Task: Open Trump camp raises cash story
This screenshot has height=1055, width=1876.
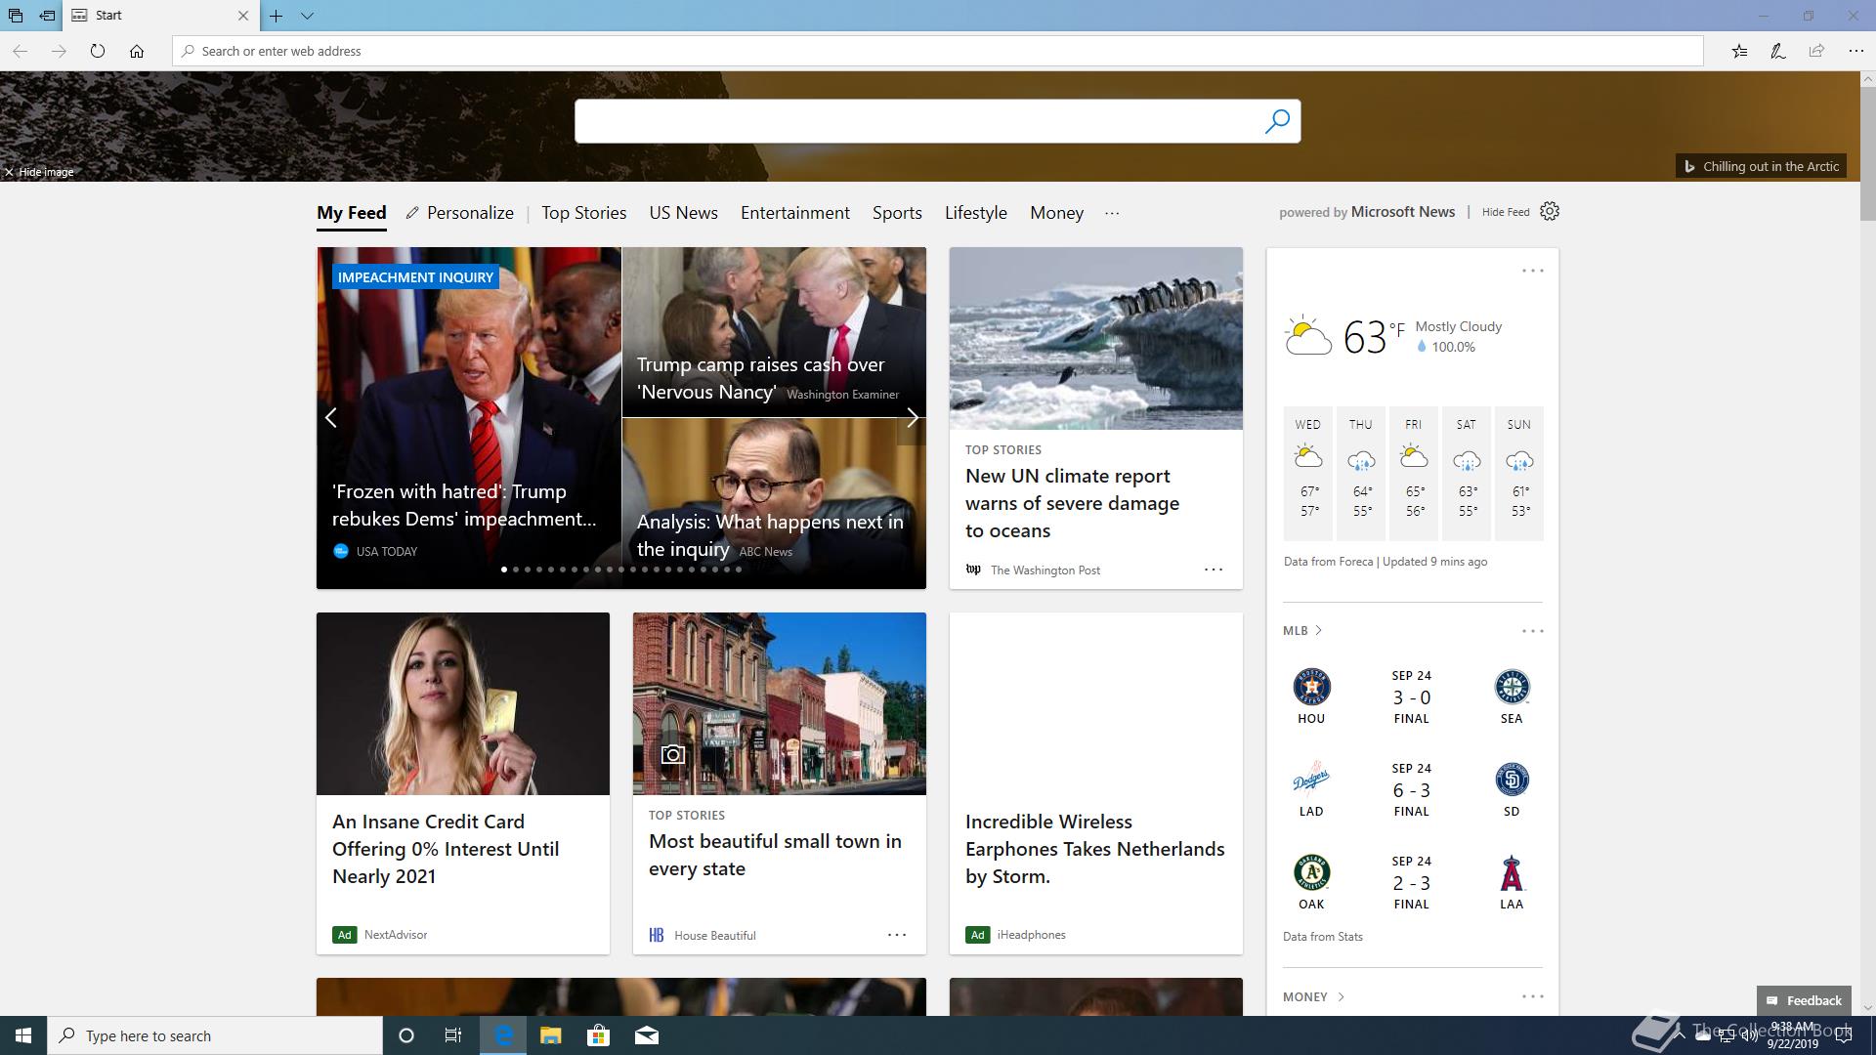Action: (x=774, y=332)
